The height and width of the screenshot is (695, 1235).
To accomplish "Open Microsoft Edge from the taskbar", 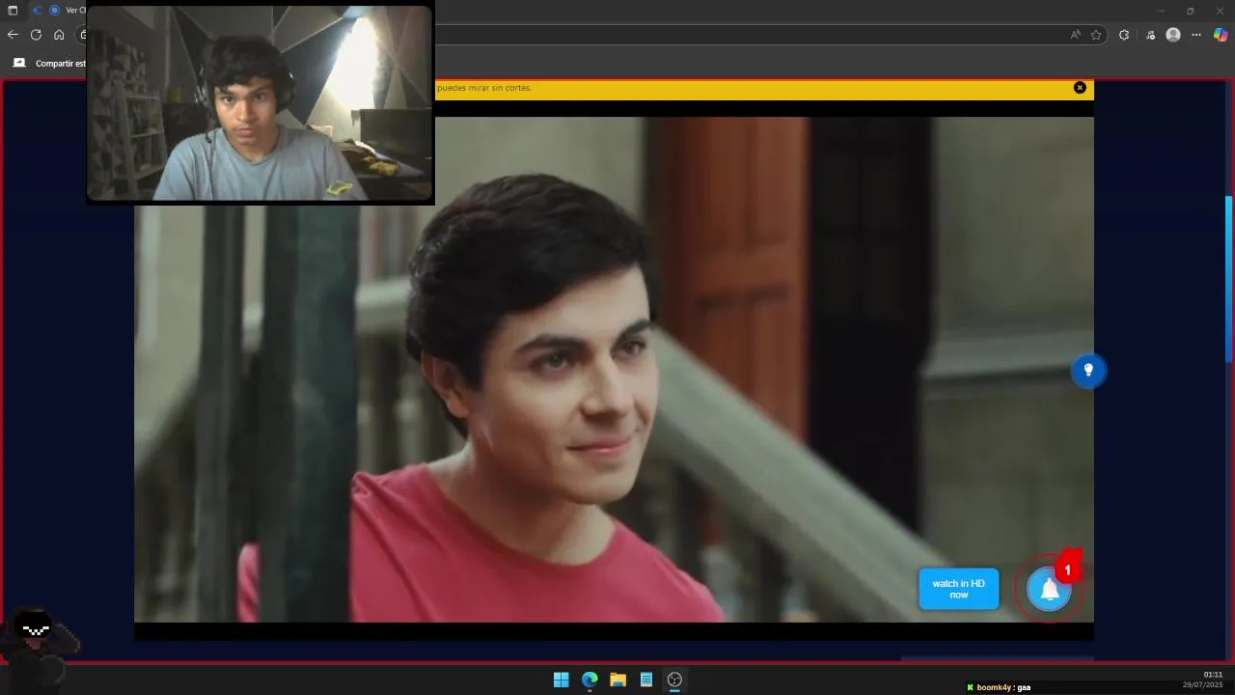I will click(590, 680).
